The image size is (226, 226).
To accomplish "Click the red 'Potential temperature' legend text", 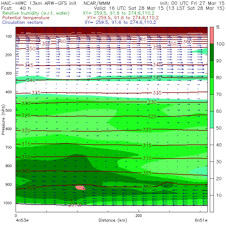I will [26, 18].
